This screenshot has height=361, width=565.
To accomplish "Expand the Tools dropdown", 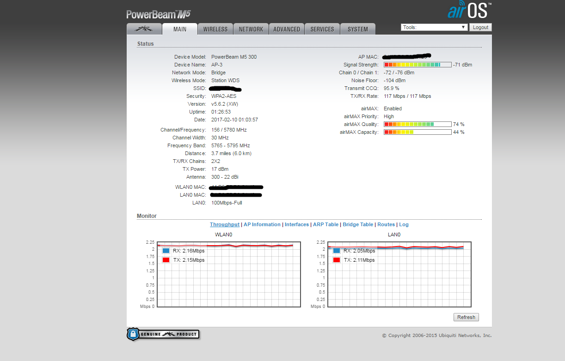I will click(x=434, y=27).
